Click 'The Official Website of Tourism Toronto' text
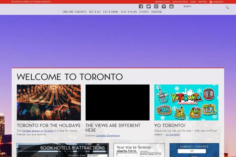The image size is (236, 157). click(31, 2)
